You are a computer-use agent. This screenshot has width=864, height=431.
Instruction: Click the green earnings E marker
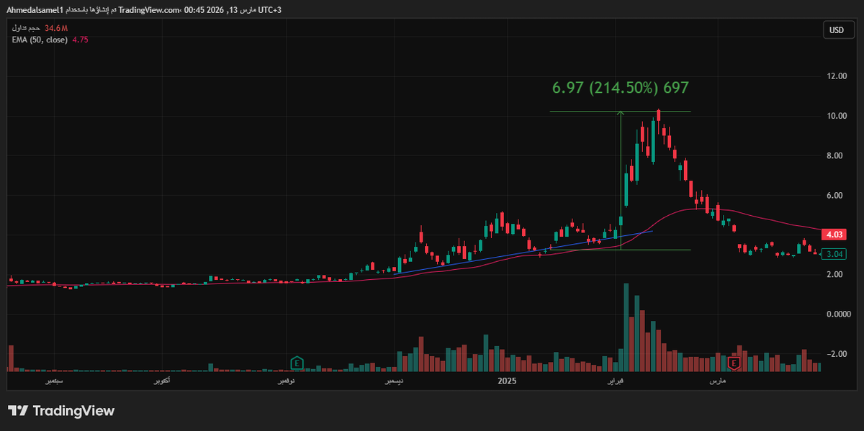click(x=296, y=363)
